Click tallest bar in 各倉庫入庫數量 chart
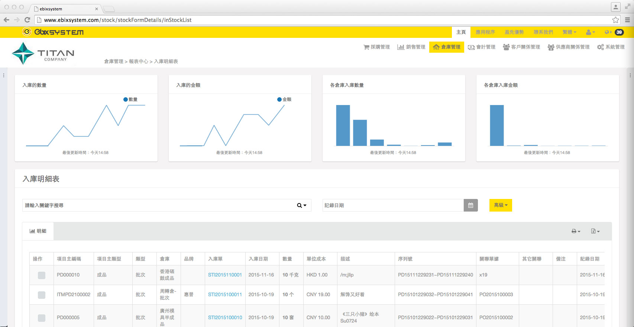Image resolution: width=634 pixels, height=327 pixels. (x=343, y=125)
